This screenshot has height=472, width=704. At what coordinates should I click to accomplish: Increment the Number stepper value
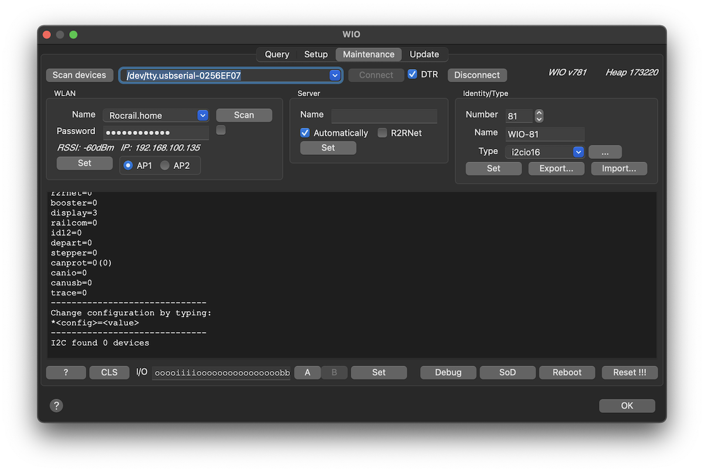pos(539,113)
